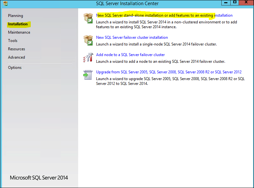Click the description 'Launch a wizard to install SQL Server 2014 in a non-clustered environment'
The height and width of the screenshot is (188, 254).
coord(167,24)
